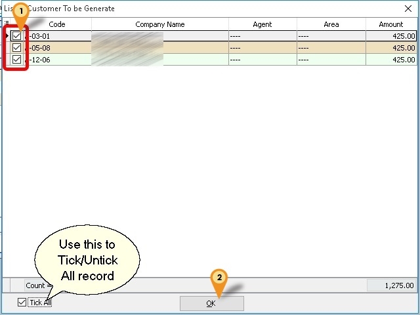Close the customer list dialog
This screenshot has width=420, height=315.
[x=407, y=9]
